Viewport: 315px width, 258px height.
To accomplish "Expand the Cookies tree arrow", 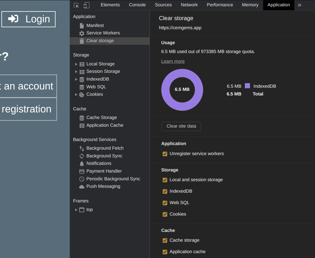I will tap(76, 94).
